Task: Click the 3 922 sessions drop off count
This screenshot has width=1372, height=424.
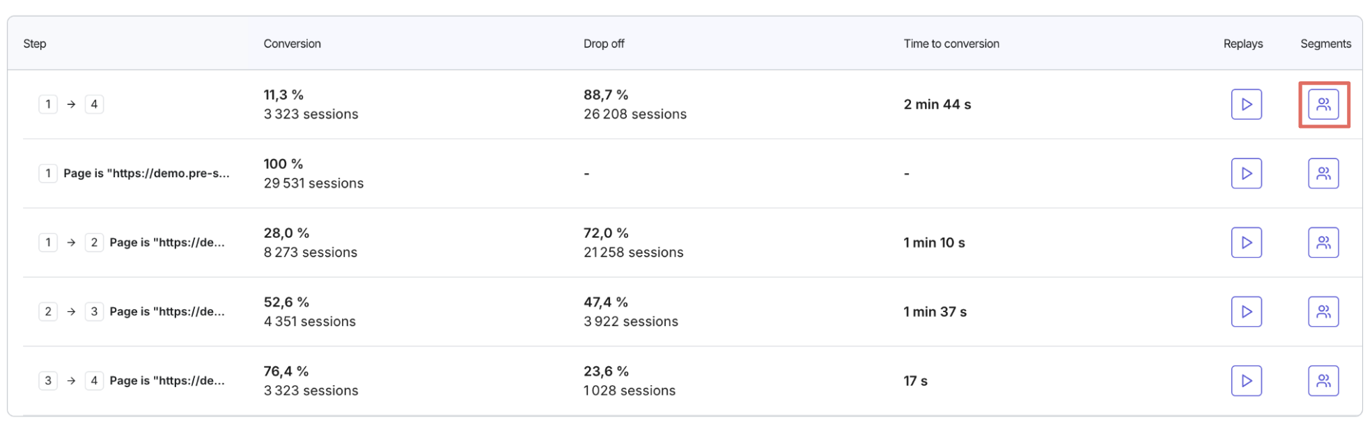Action: (631, 322)
